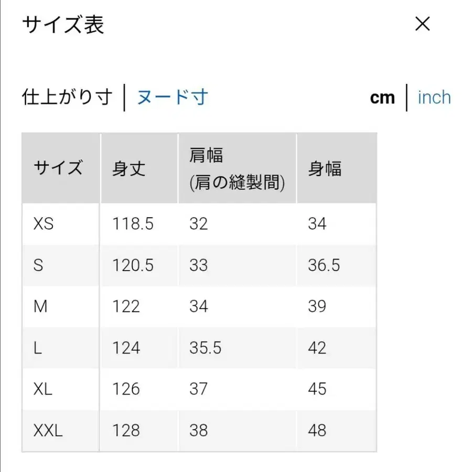Click the 35.5 shoulder width value for L
472x472 pixels.
pyautogui.click(x=205, y=348)
